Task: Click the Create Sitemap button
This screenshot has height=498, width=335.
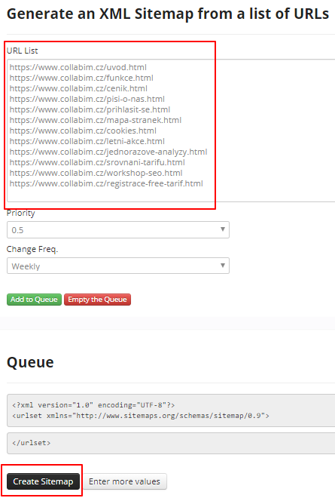Action: pyautogui.click(x=43, y=481)
